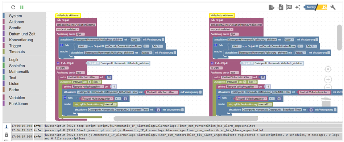Click the import blocks icon
Screen dimensions: 344x142
coord(280,7)
